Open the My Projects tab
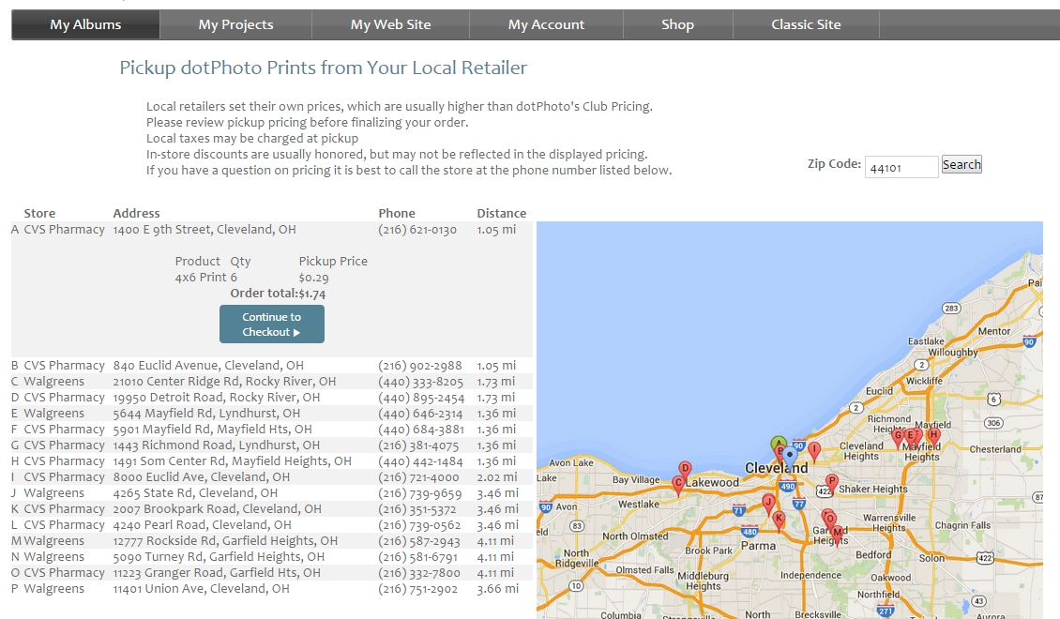 pos(236,24)
